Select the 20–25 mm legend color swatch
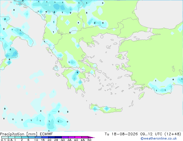The width and height of the screenshot is (183, 141). (51, 137)
